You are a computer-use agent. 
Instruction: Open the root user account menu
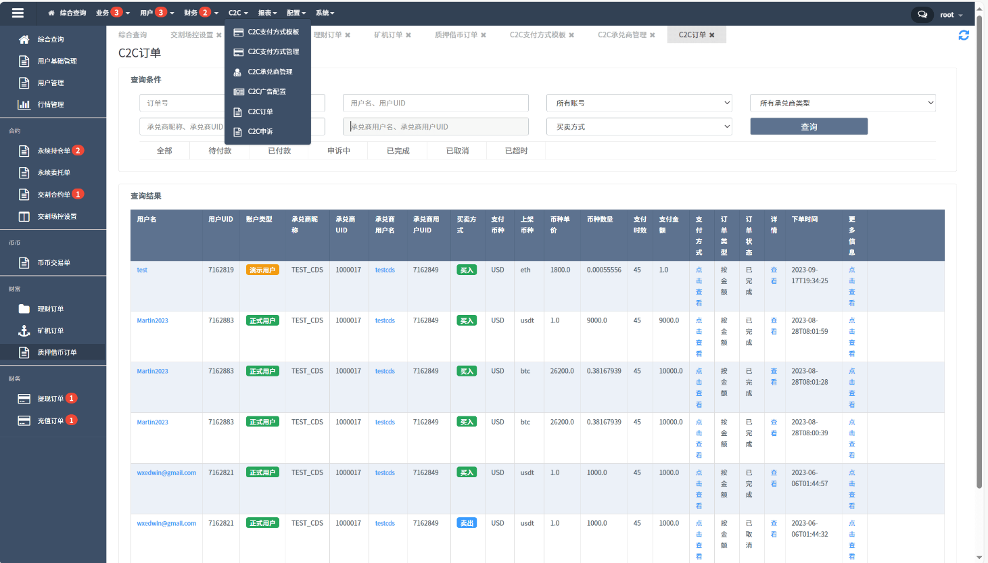[951, 15]
